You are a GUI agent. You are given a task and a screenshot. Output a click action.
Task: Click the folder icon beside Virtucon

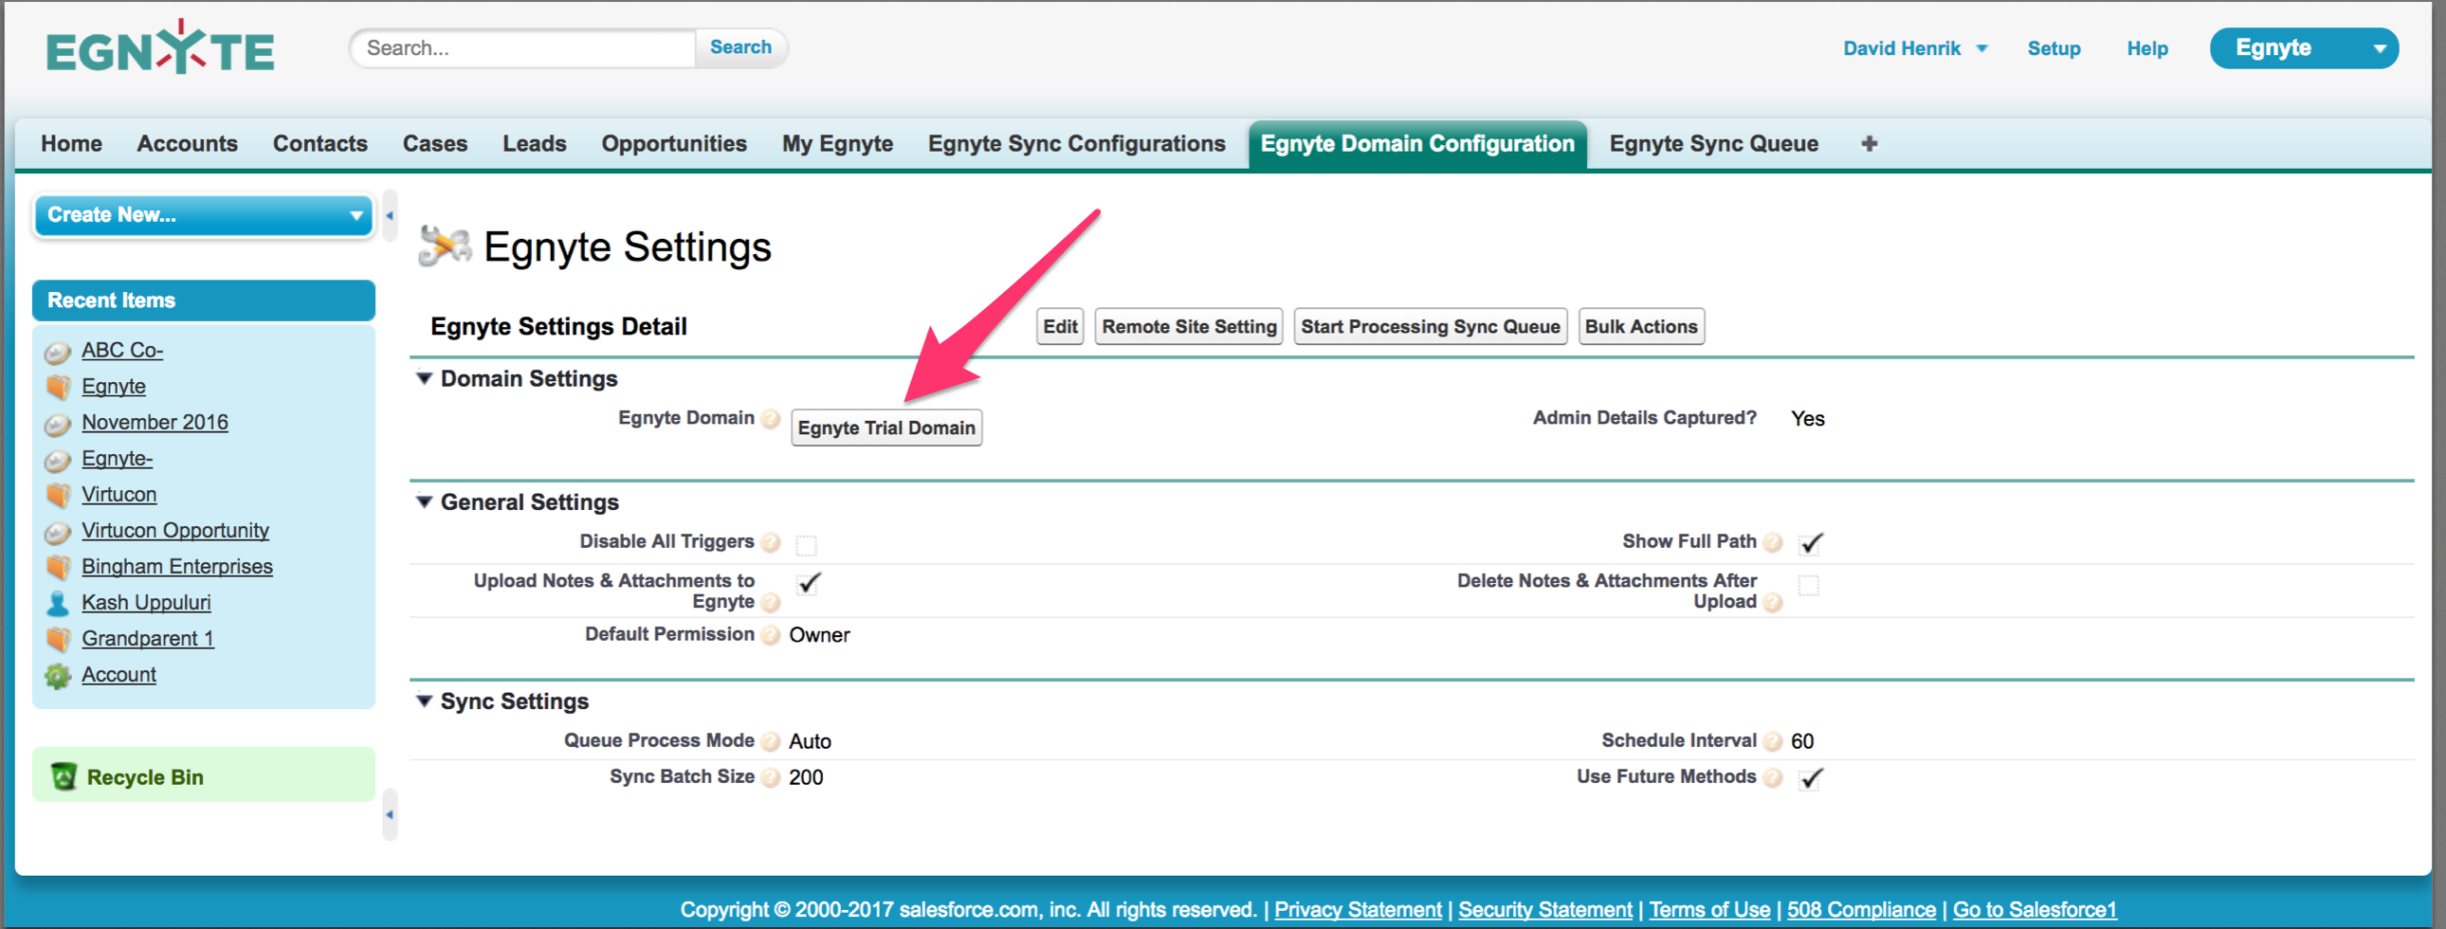pos(58,495)
